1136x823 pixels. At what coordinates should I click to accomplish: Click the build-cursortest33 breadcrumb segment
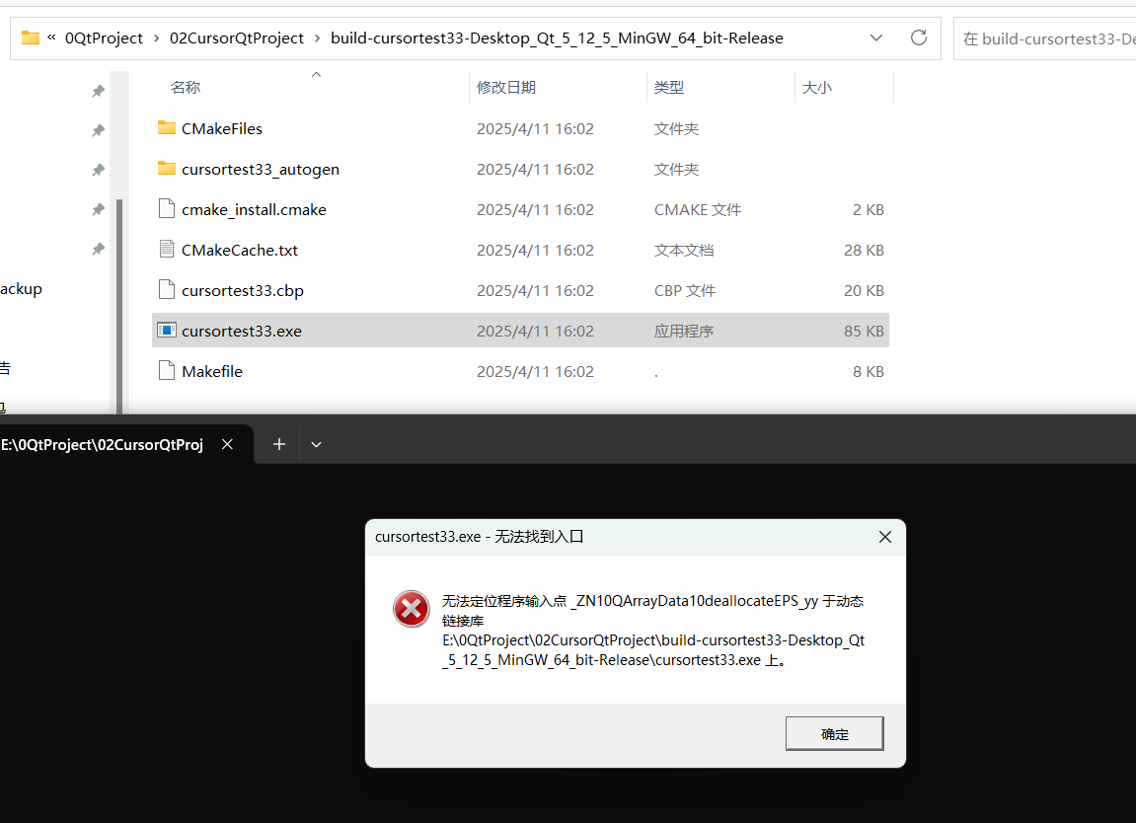[x=557, y=37]
